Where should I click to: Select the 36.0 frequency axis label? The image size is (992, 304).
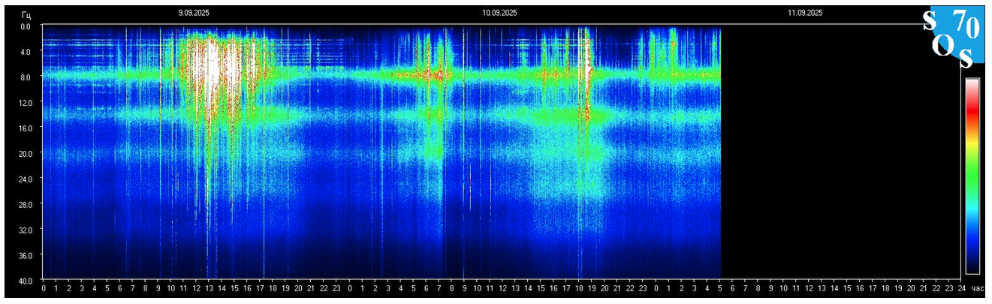pos(26,255)
